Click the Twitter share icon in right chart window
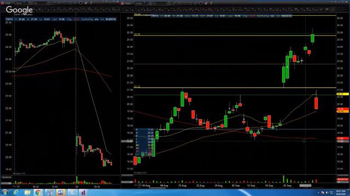This screenshot has width=350, height=196. (206, 3)
